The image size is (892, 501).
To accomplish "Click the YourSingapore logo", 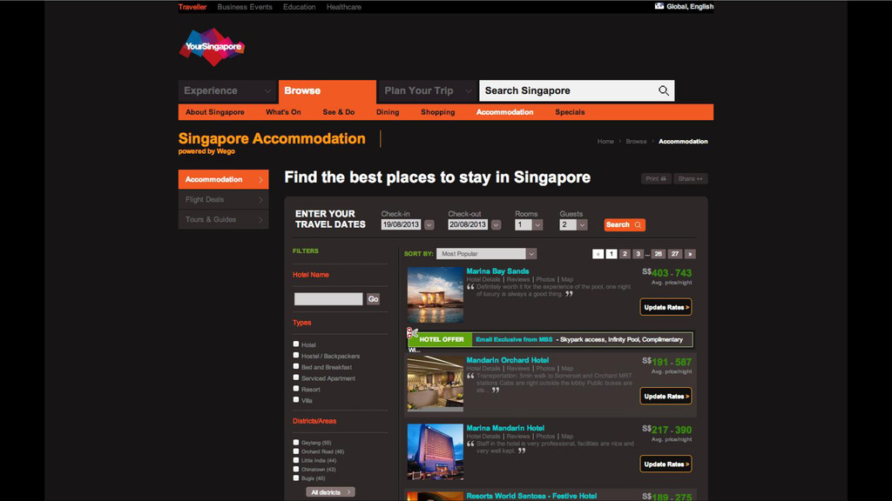I will (212, 47).
